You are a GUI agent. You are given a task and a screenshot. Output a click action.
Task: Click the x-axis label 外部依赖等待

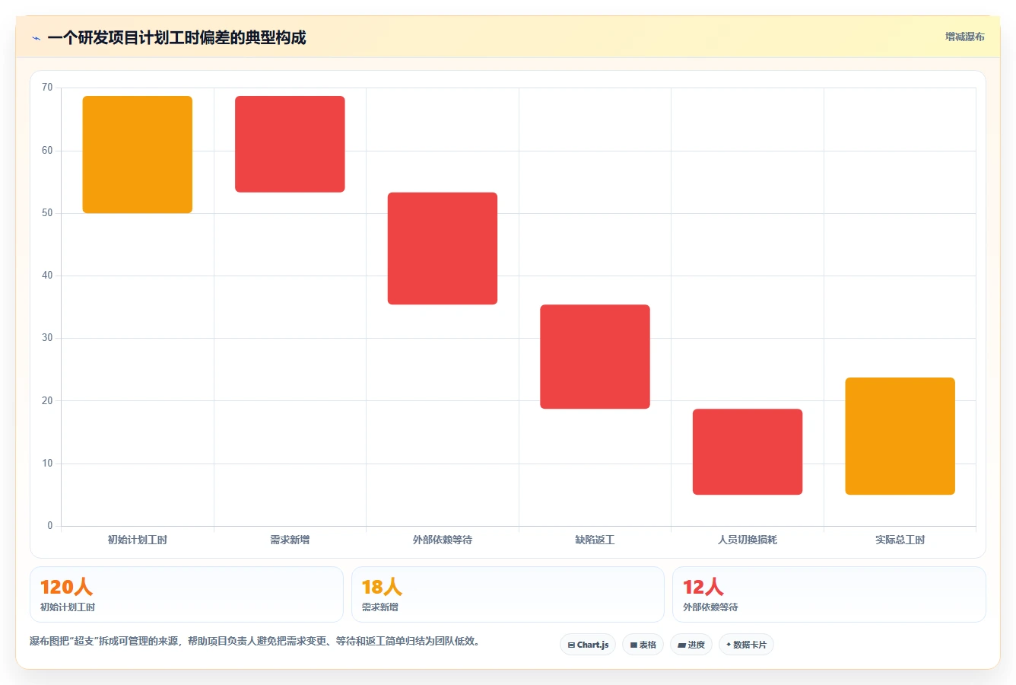tap(443, 540)
